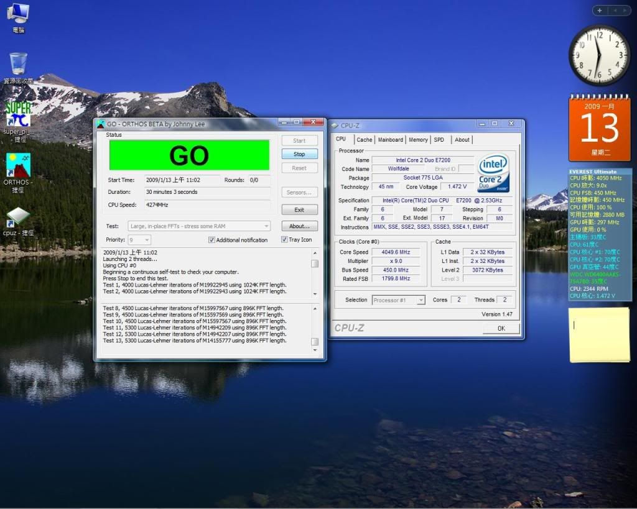Viewport: 637px width, 509px height.
Task: Click the upper log scrollbar thumb
Action: [315, 264]
